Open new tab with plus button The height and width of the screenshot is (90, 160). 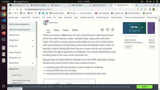coord(137,5)
